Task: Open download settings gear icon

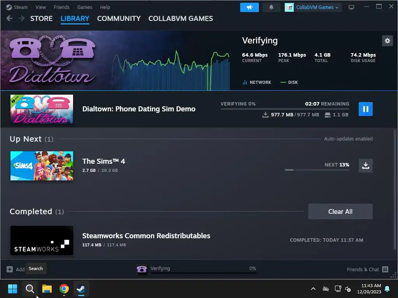Action: 388,41
